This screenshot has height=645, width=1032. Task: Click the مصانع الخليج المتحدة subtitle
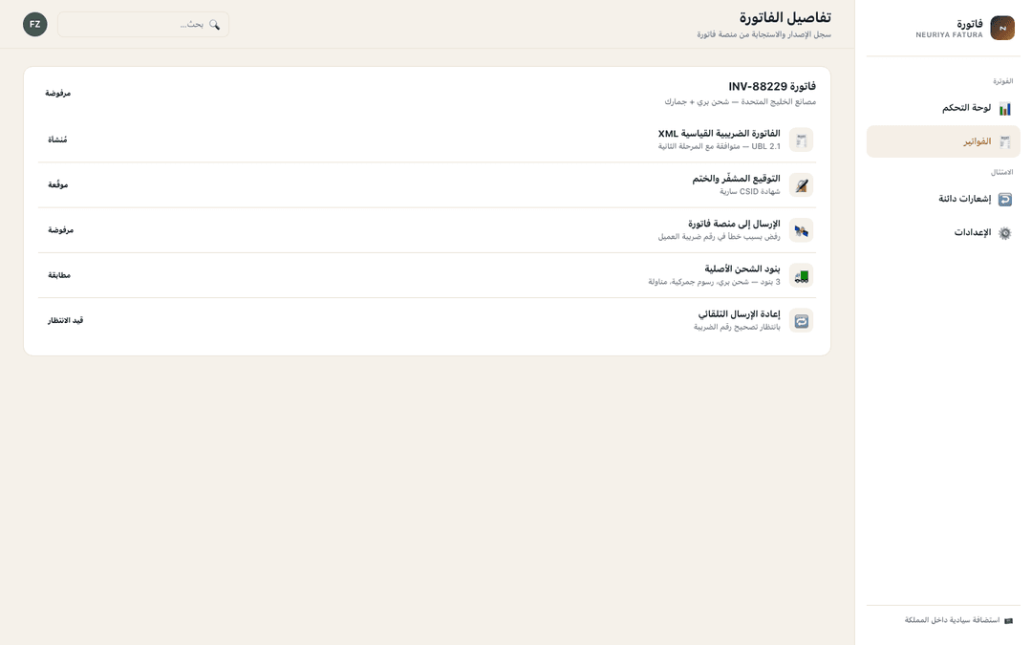pos(740,102)
